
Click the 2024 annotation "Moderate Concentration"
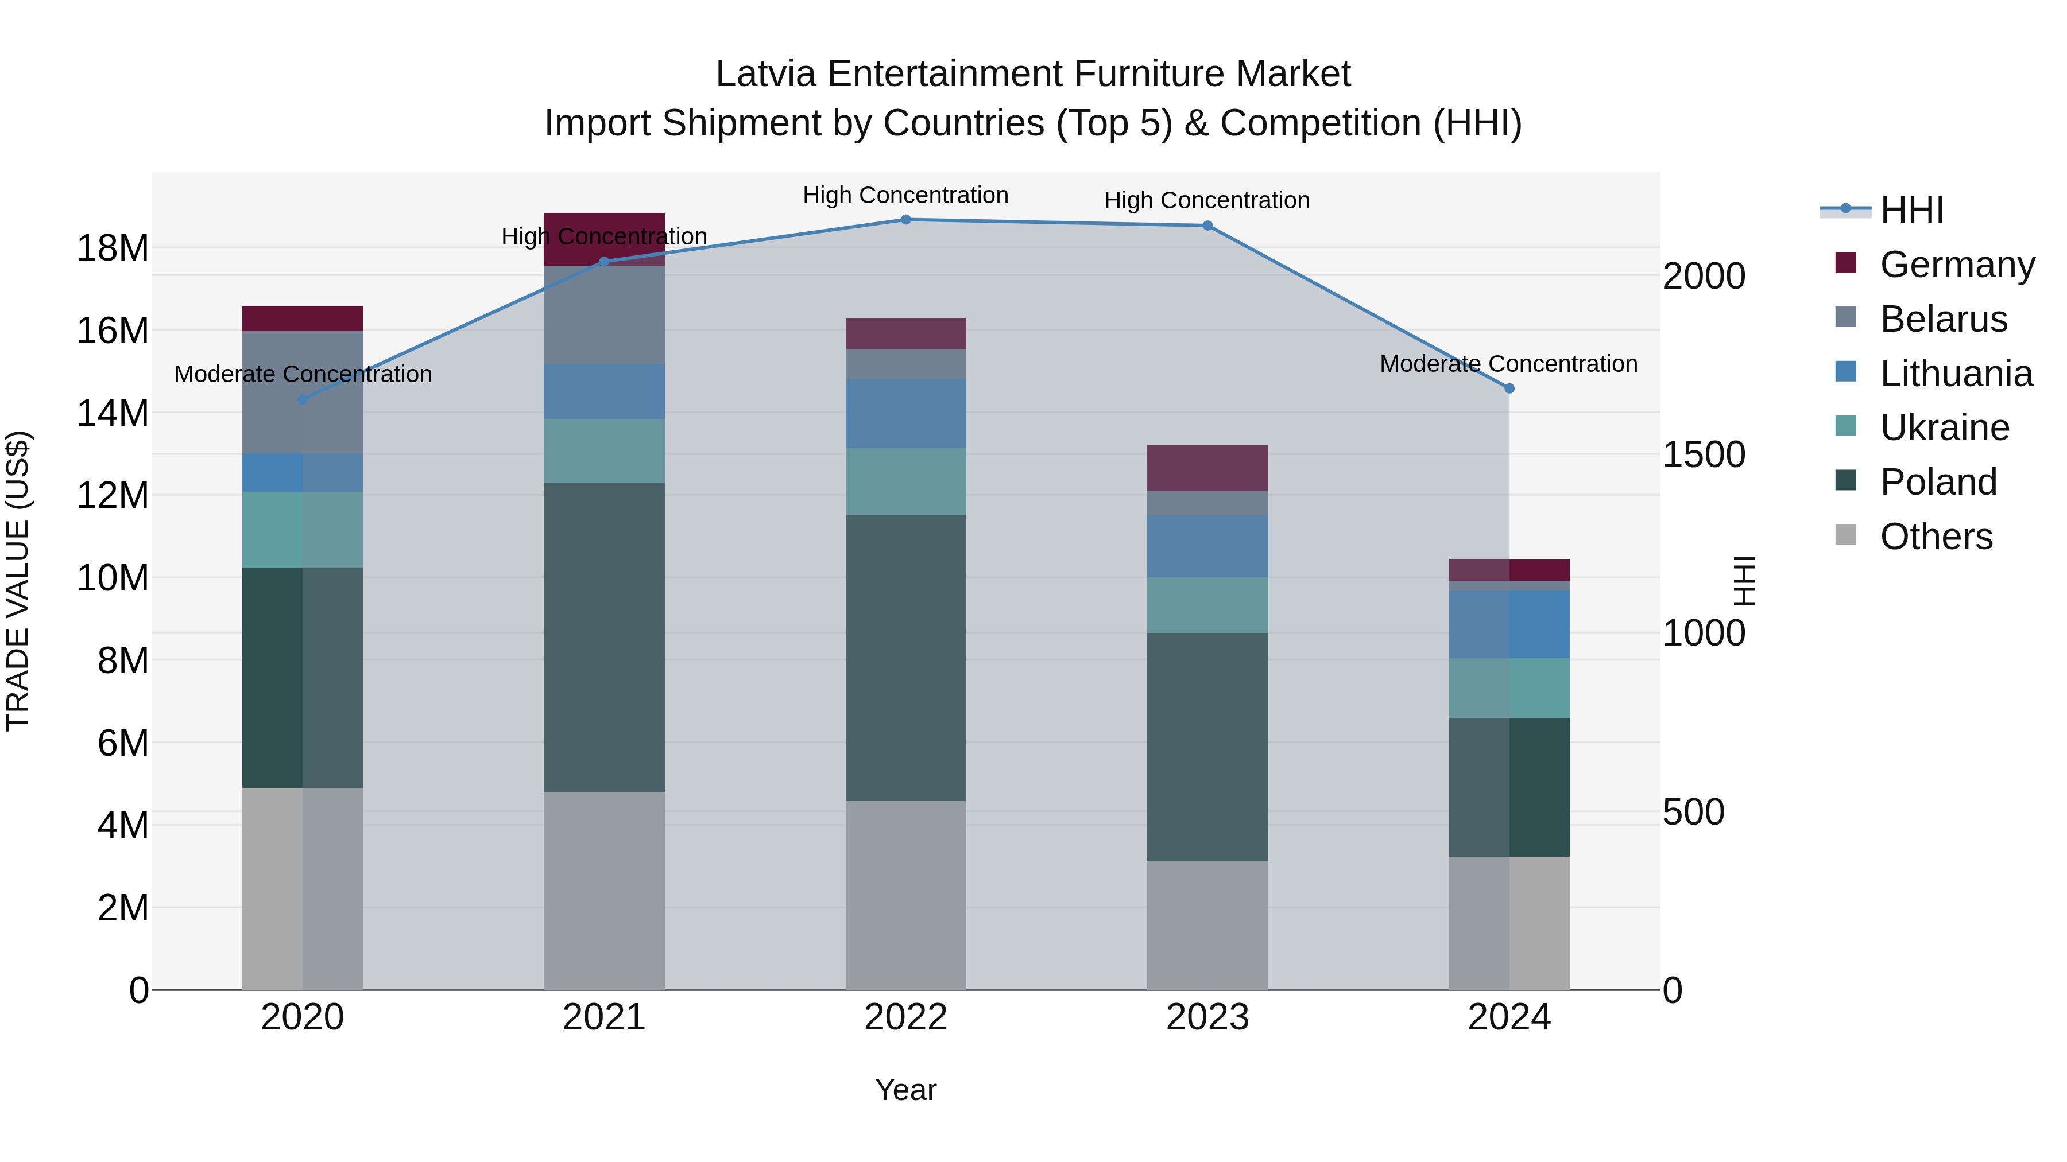click(1508, 363)
